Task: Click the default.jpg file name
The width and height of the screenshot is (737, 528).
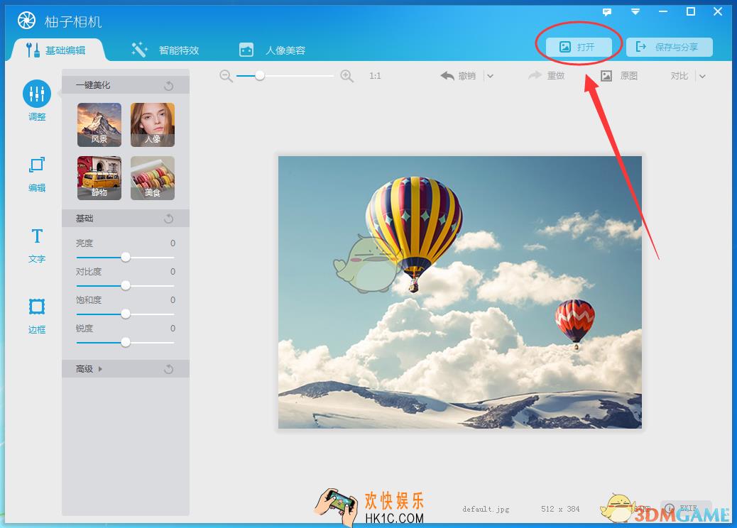Action: click(486, 510)
